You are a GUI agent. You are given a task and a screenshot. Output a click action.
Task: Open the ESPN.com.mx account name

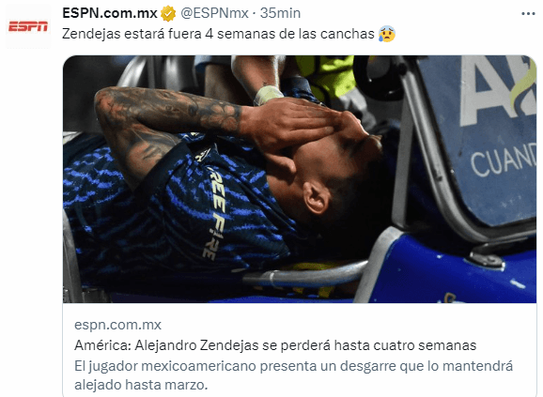[x=109, y=13]
